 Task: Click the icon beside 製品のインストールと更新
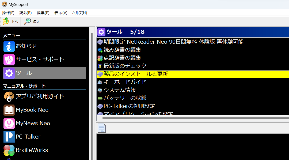100,74
